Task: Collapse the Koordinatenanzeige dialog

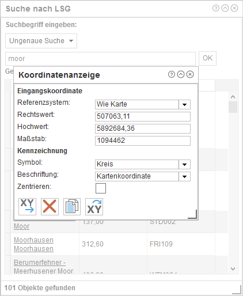Action: (x=181, y=74)
